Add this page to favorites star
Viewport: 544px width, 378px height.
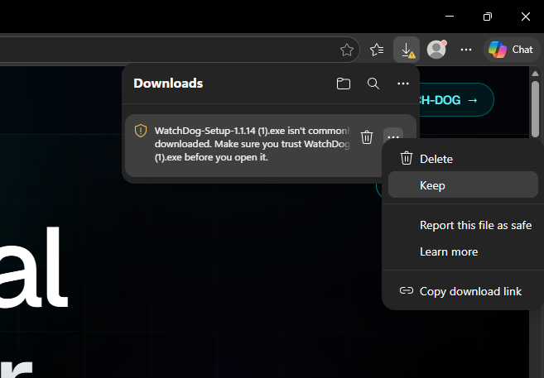(x=347, y=50)
